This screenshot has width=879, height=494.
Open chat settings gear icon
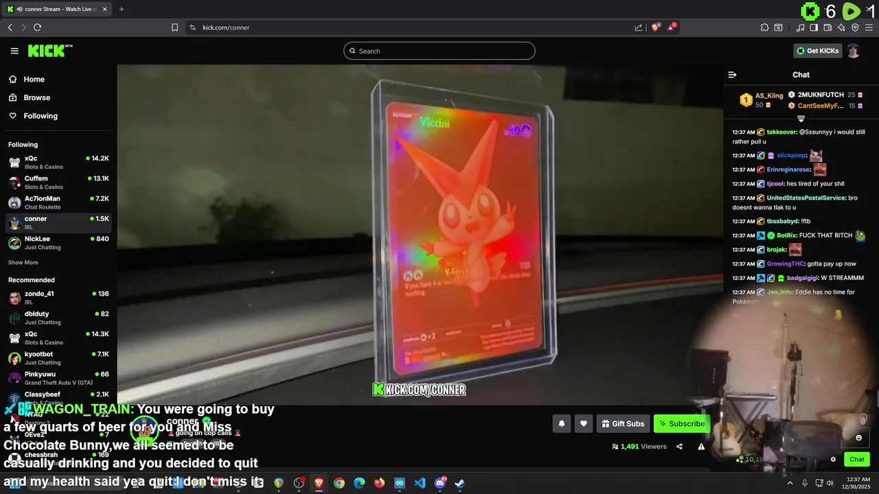[x=833, y=460]
